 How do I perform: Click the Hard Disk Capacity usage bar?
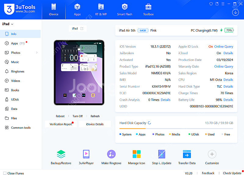tap(176, 129)
